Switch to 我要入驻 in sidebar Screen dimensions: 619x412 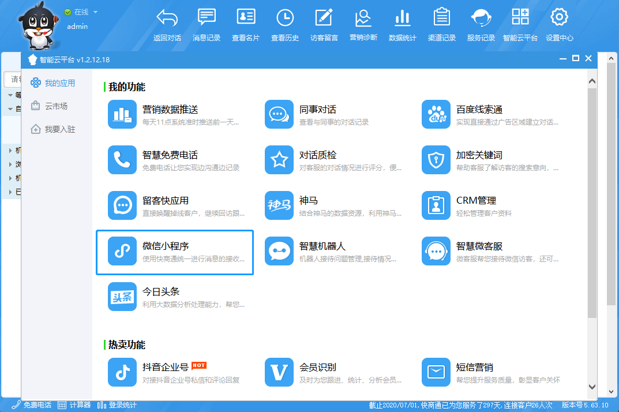tap(59, 129)
